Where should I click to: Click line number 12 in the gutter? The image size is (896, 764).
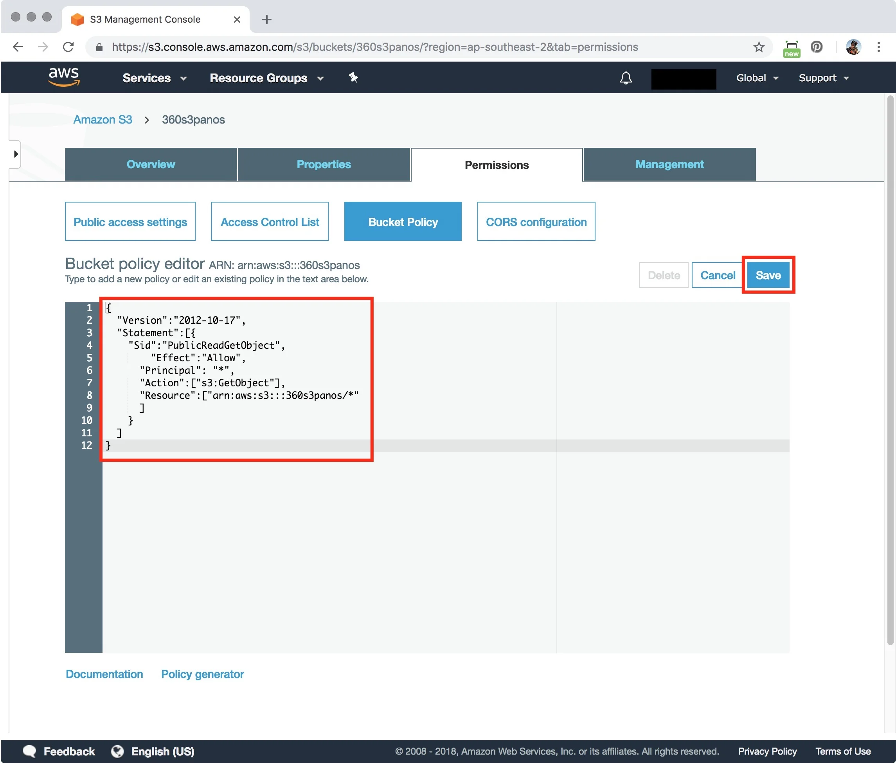(x=86, y=445)
